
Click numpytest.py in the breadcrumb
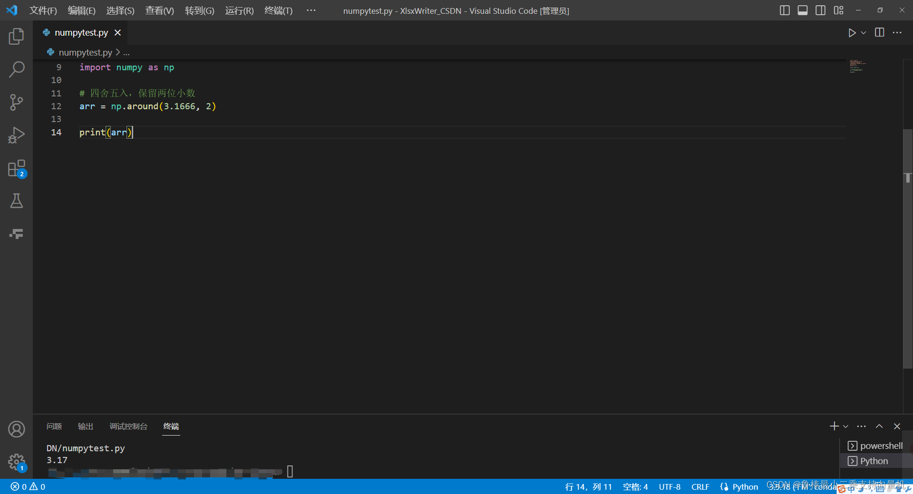click(86, 52)
